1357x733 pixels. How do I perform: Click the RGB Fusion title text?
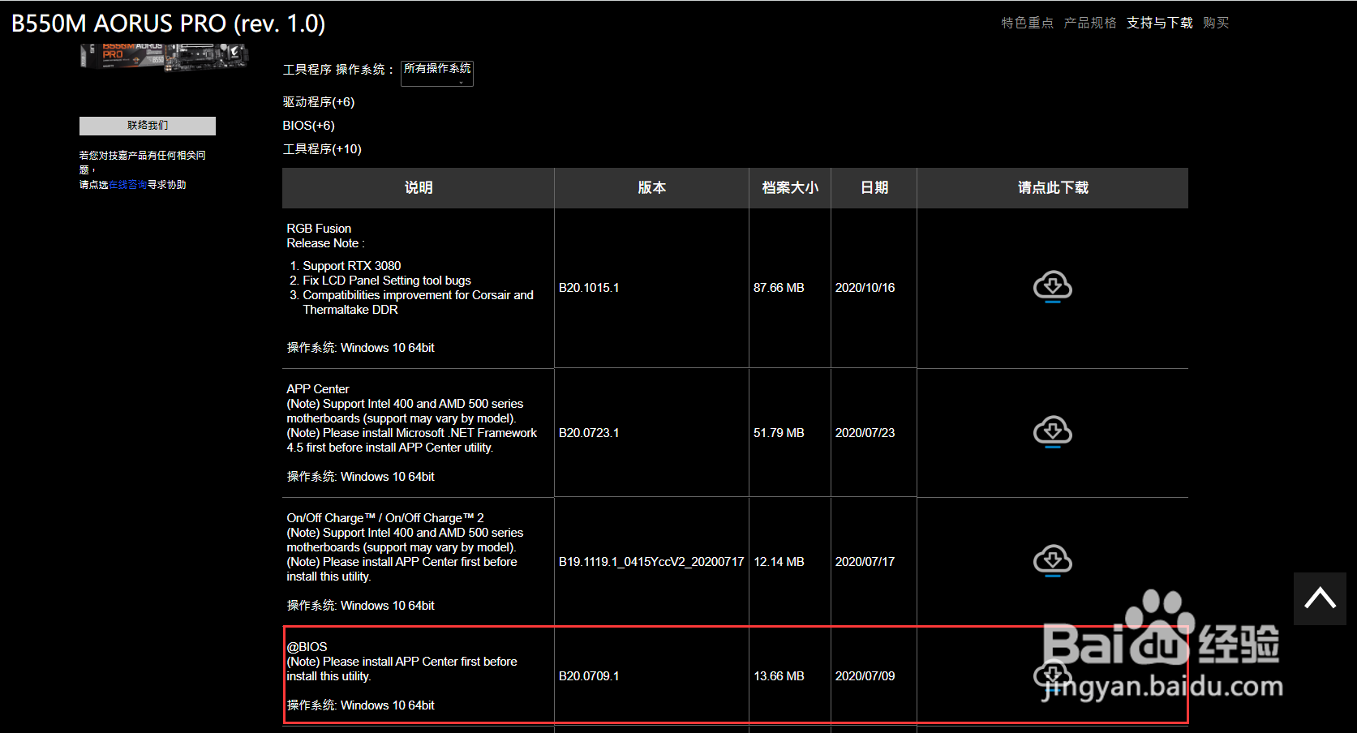click(319, 229)
